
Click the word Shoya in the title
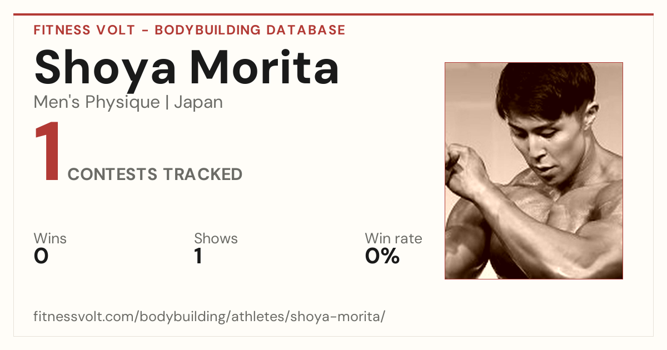pos(106,70)
